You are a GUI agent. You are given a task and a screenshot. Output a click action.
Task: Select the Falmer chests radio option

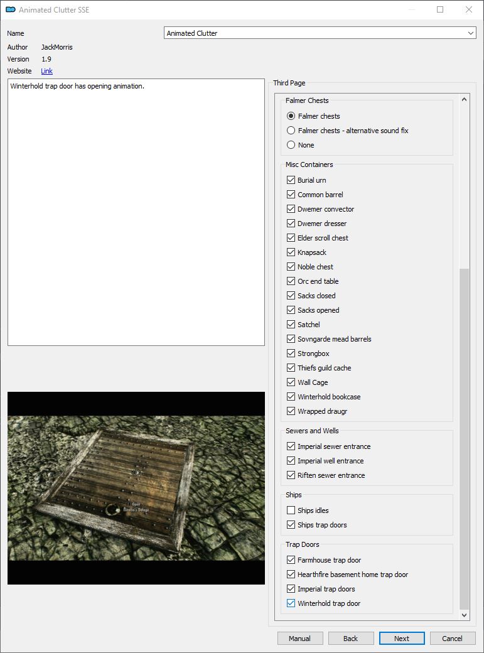(x=291, y=116)
